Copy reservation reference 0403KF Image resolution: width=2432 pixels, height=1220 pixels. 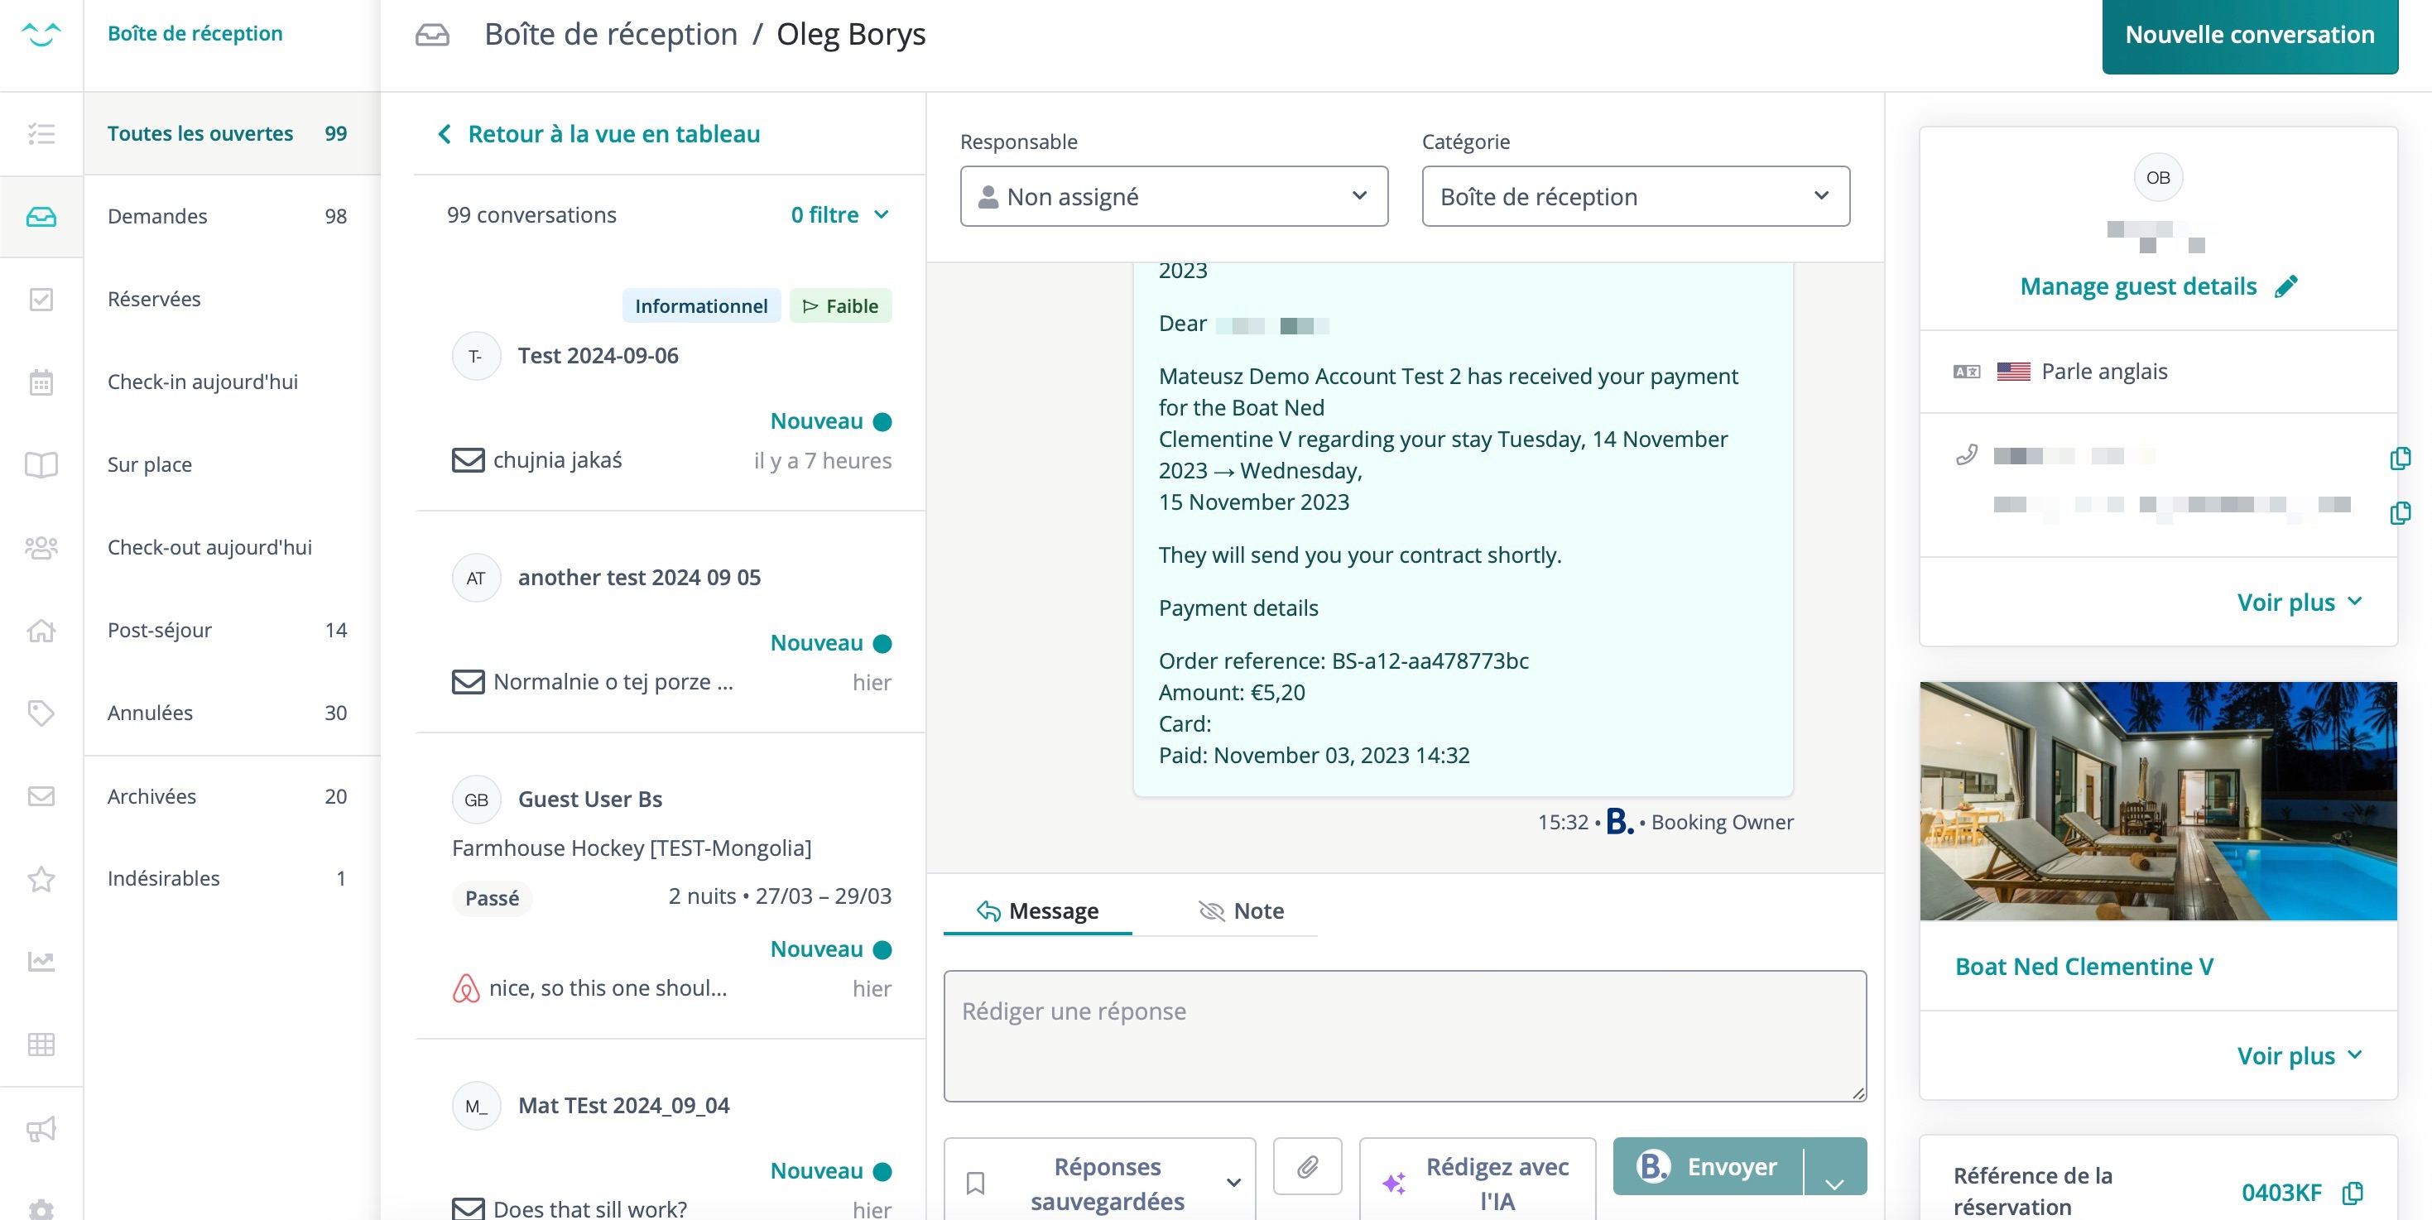click(2353, 1193)
